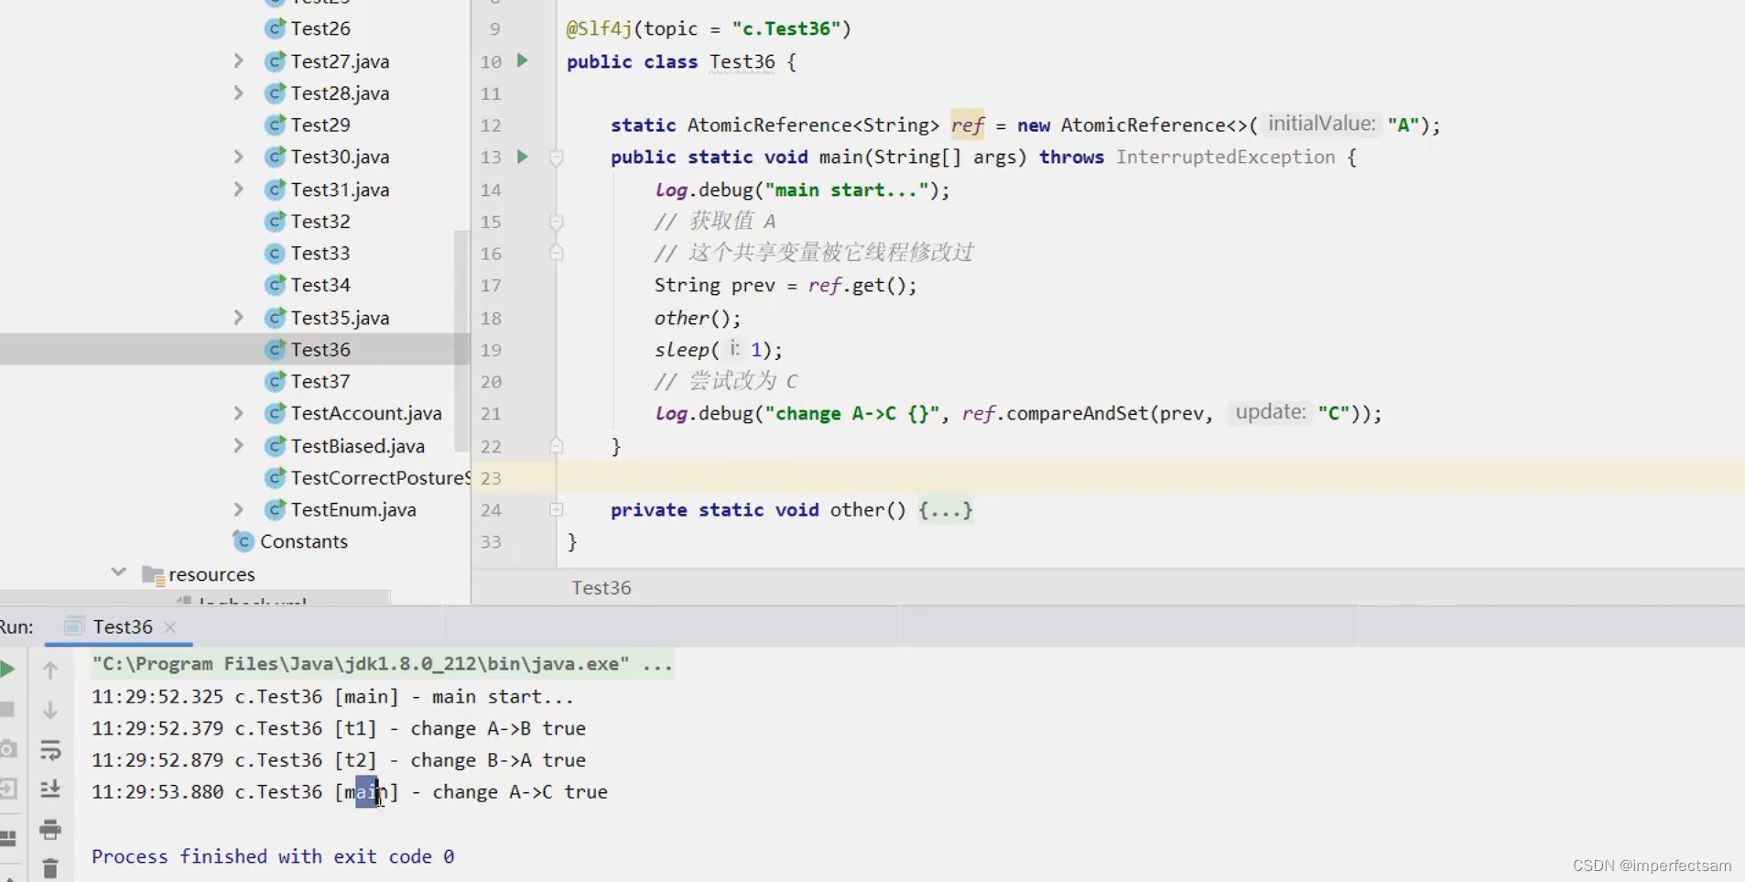Click the 'other();' call on line 18
The height and width of the screenshot is (882, 1745).
[698, 318]
